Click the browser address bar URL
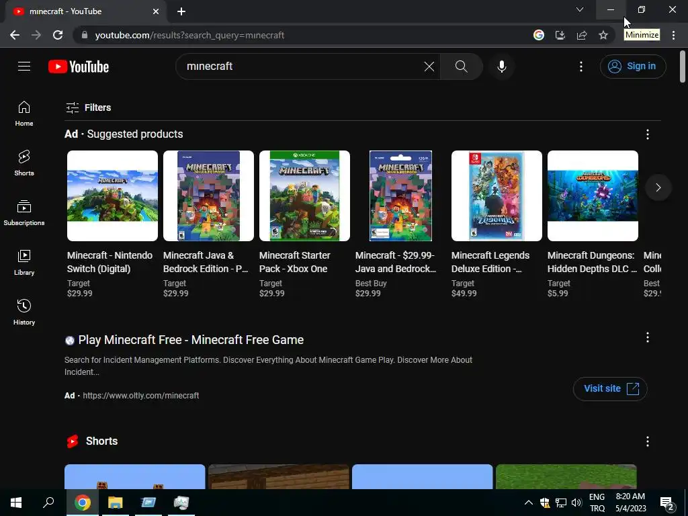This screenshot has width=688, height=516. (x=189, y=35)
